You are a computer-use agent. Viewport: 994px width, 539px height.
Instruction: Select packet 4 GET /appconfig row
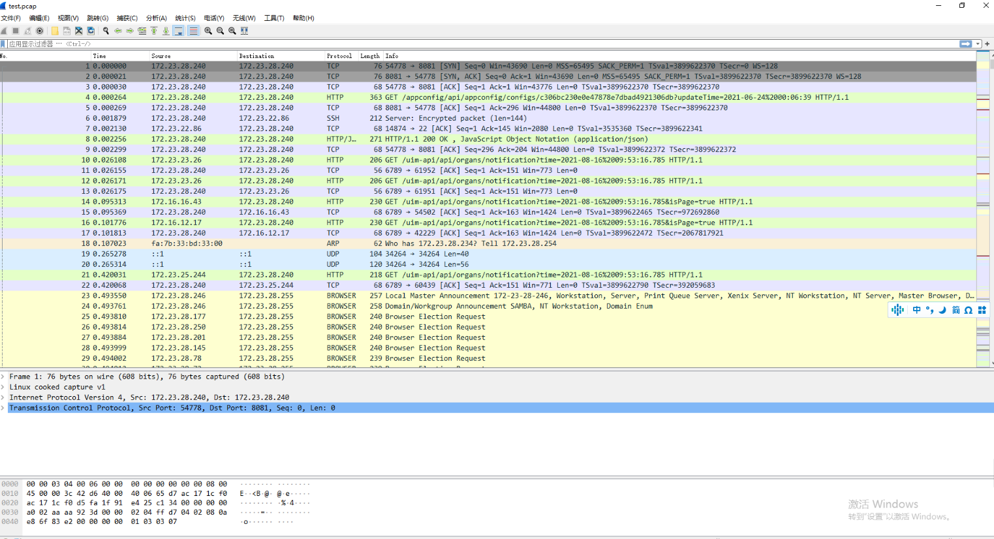click(x=488, y=97)
